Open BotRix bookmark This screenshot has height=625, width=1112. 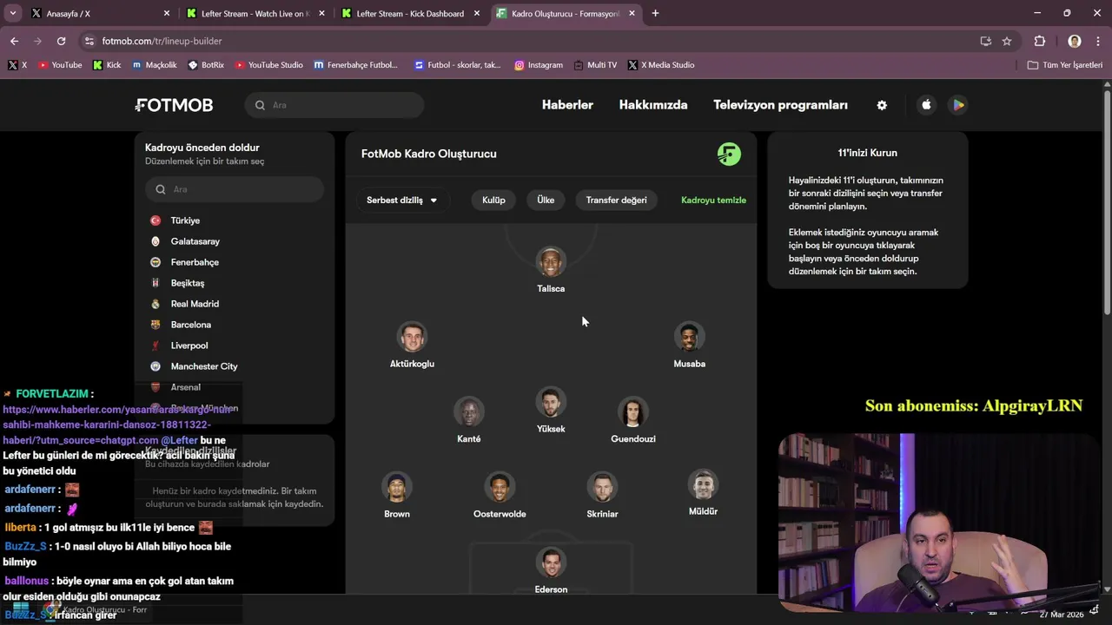pyautogui.click(x=206, y=65)
